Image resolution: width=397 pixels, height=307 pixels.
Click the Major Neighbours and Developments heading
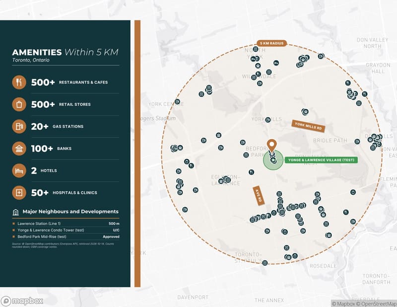coord(70,212)
